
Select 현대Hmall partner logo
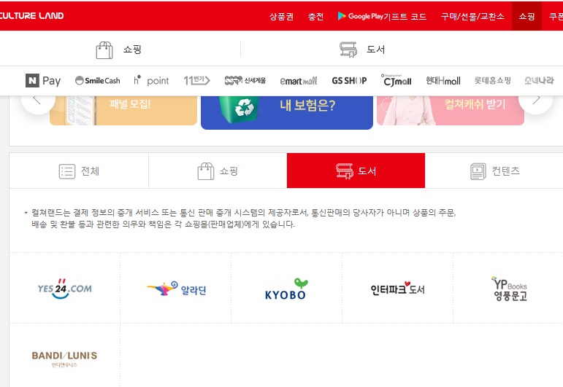(x=443, y=81)
